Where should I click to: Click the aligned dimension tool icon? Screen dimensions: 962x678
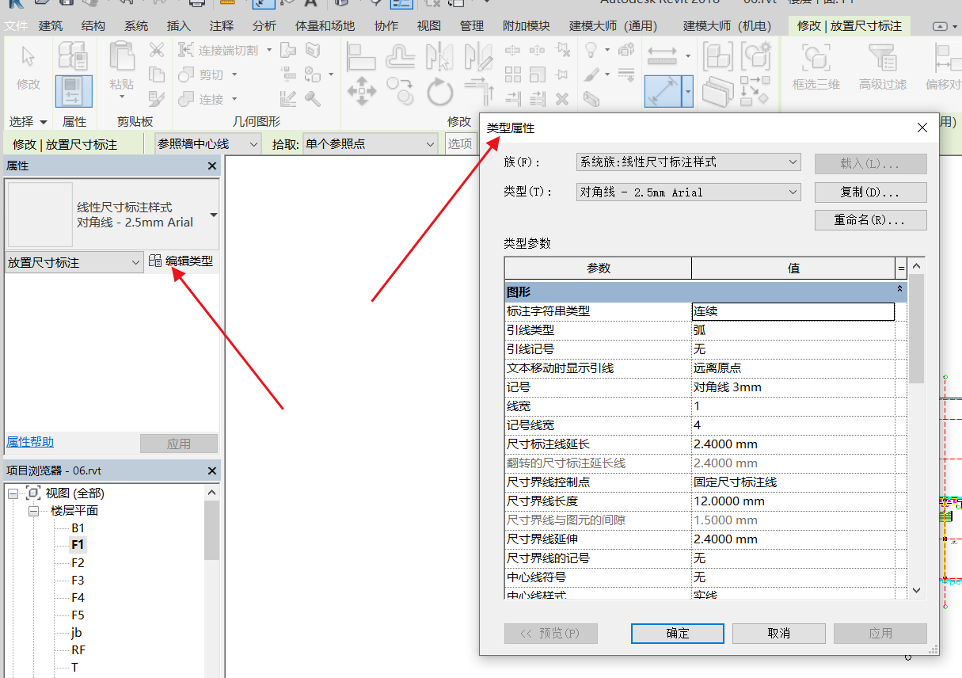click(663, 91)
